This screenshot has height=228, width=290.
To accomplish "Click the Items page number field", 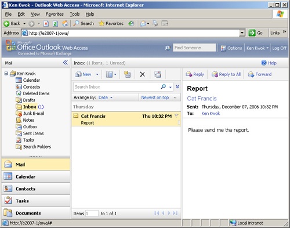I will [x=92, y=213].
